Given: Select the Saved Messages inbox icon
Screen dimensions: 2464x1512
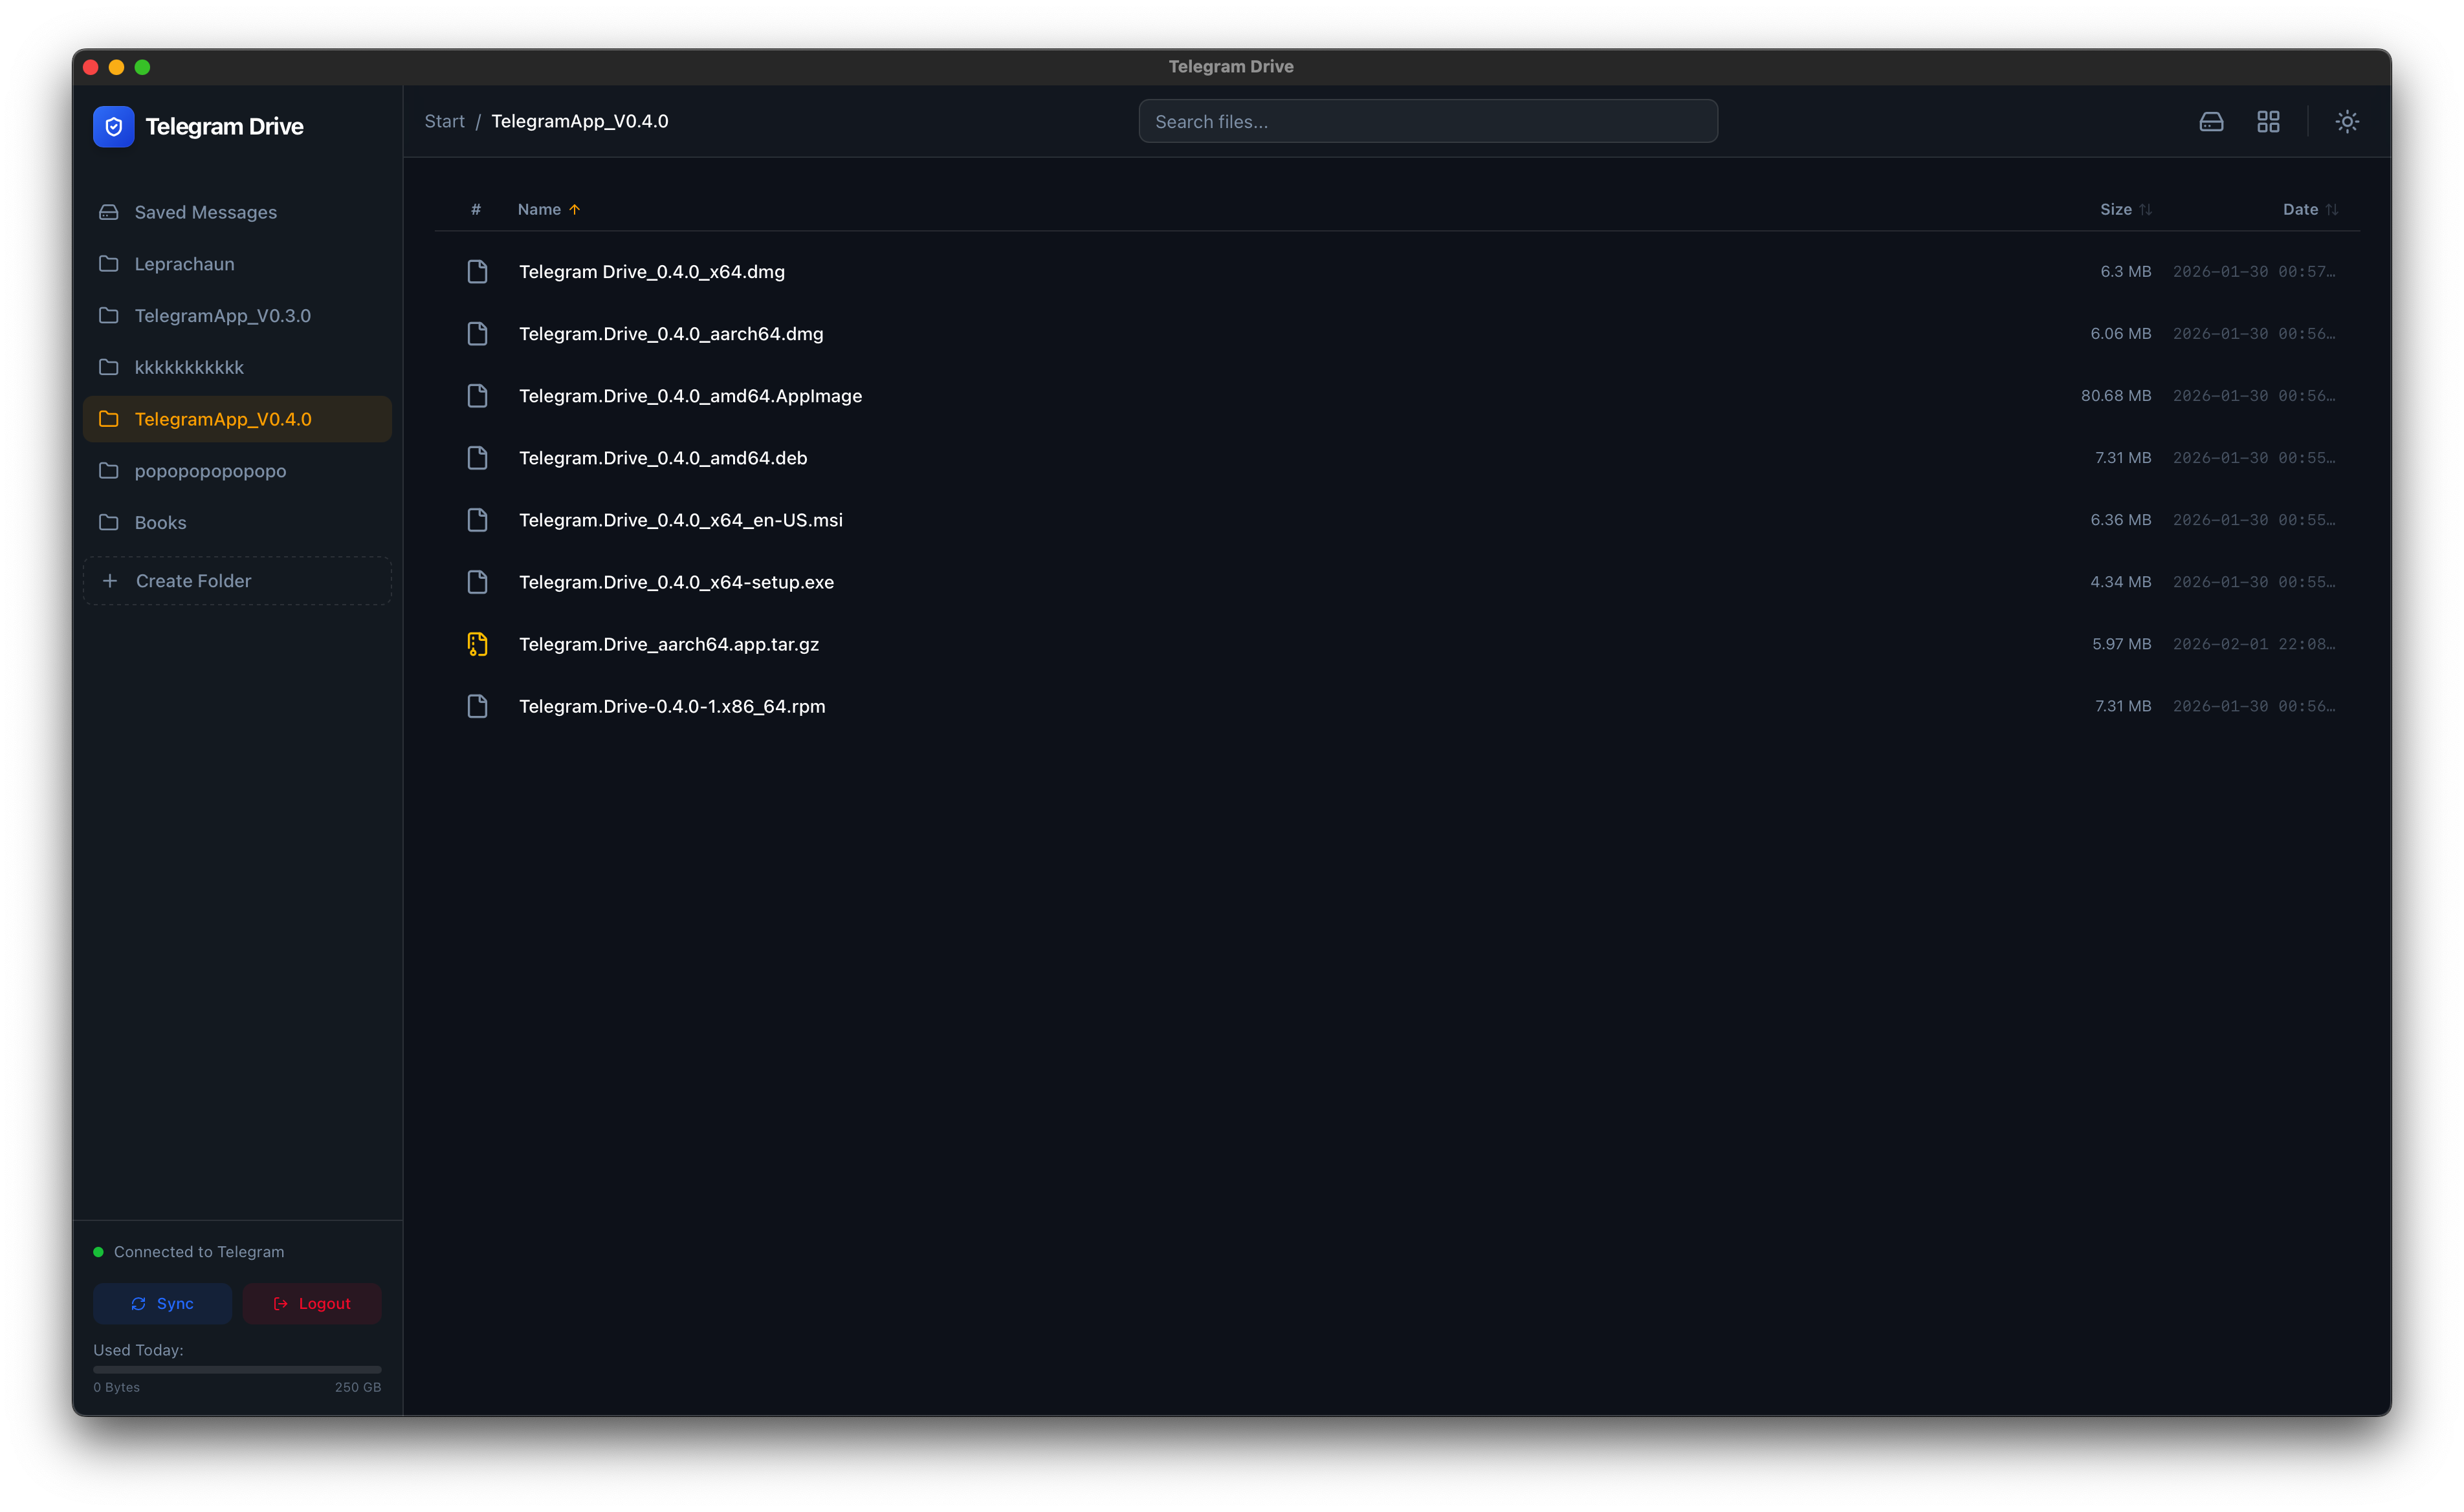Looking at the screenshot, I should click(x=109, y=211).
